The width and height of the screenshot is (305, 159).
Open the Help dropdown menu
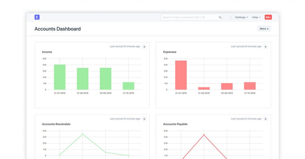click(256, 17)
